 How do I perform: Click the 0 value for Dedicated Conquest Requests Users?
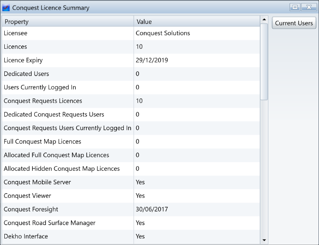coord(138,115)
